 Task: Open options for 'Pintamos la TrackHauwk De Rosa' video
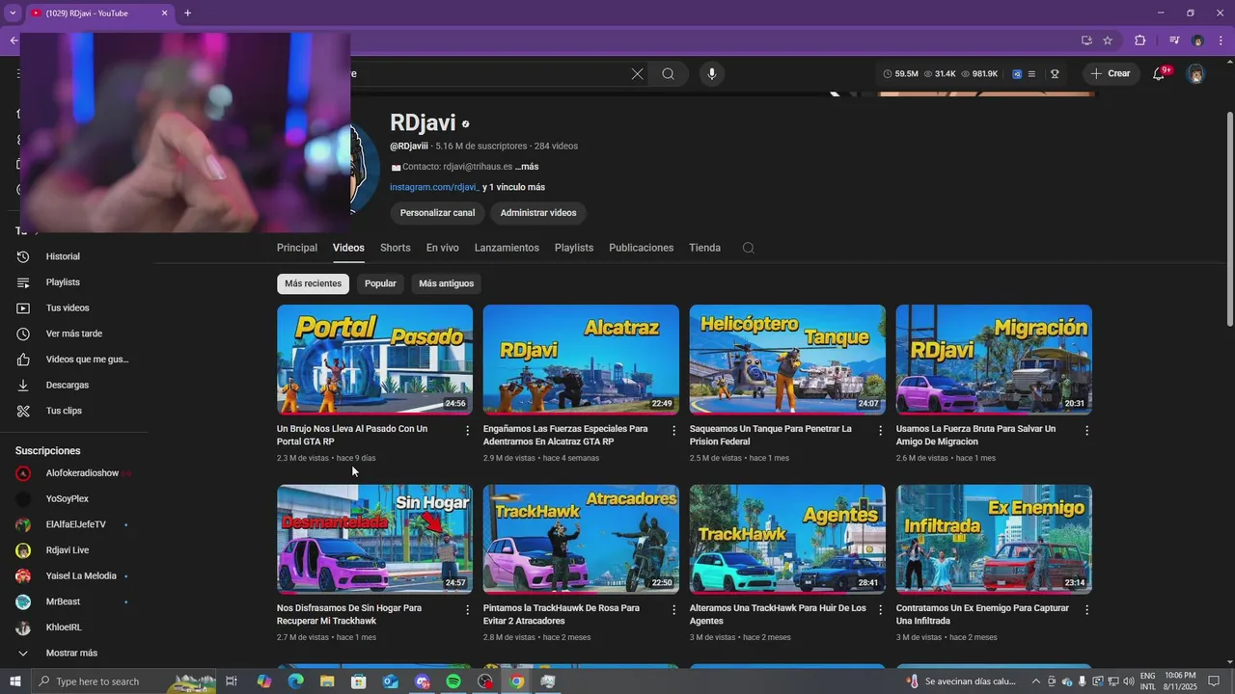(x=673, y=610)
